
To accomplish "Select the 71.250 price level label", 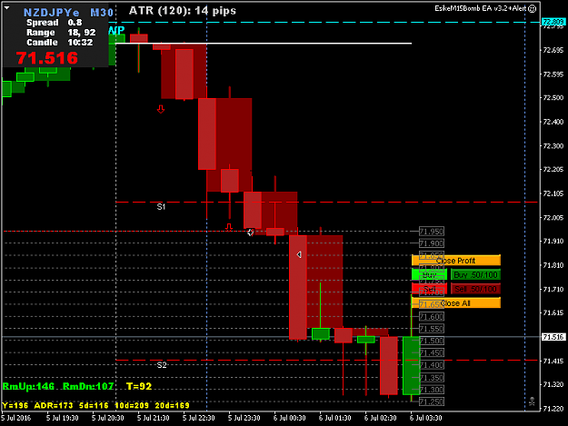I will pyautogui.click(x=432, y=401).
